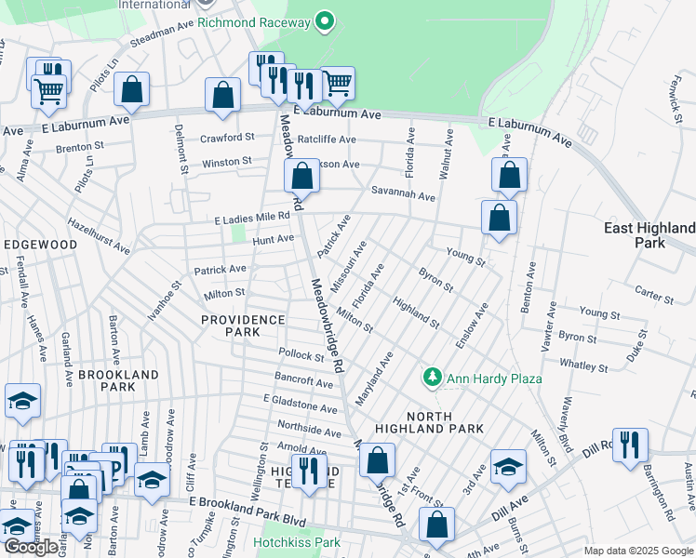
Task: Click the restaurant marker on Dill Rd
Action: click(x=630, y=445)
